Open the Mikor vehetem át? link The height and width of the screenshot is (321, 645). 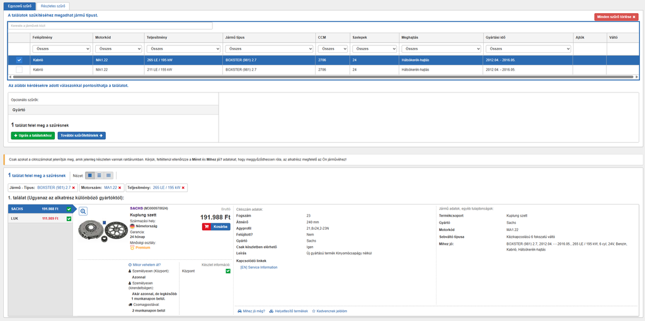click(x=144, y=265)
